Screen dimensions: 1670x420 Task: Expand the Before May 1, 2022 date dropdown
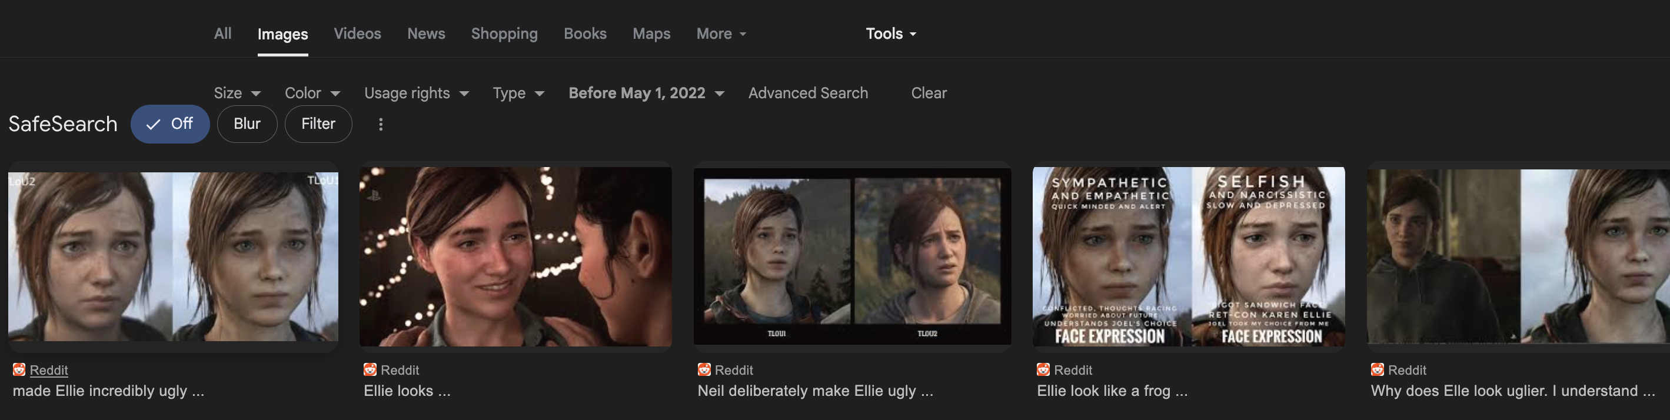coord(646,94)
